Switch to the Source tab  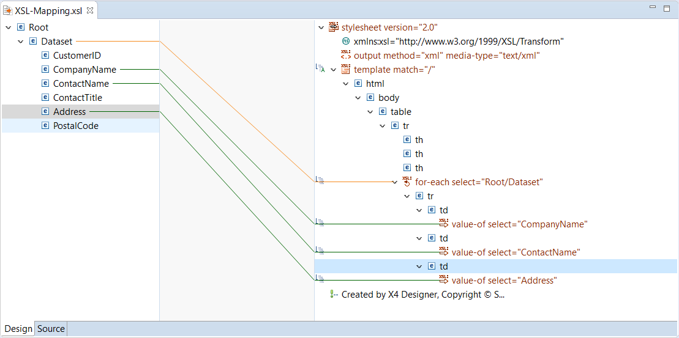[51, 329]
